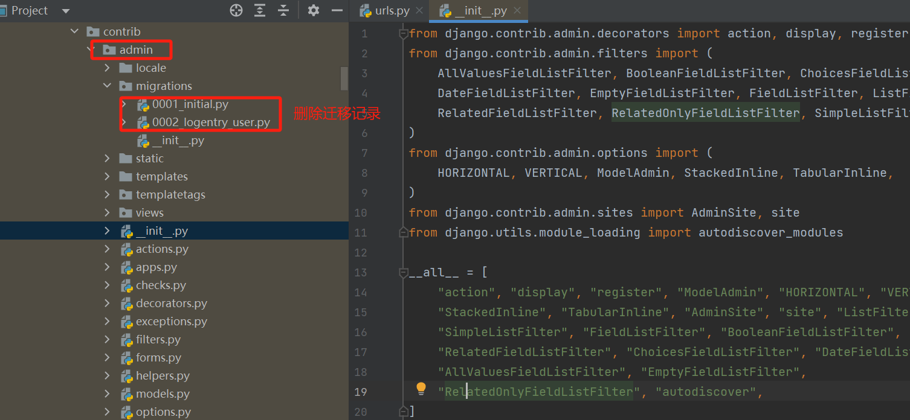Viewport: 910px width, 420px height.
Task: Click the templates folder icon
Action: point(126,176)
